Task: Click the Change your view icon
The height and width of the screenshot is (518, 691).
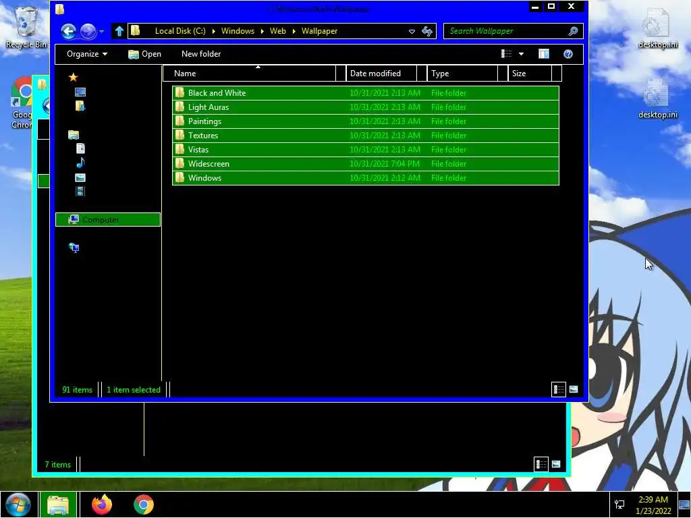Action: [x=506, y=54]
